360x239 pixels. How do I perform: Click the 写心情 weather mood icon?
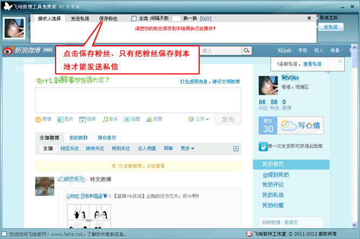(x=289, y=125)
